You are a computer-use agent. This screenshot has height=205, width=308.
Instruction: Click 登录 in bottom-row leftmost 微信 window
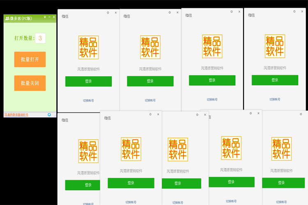tap(83, 185)
